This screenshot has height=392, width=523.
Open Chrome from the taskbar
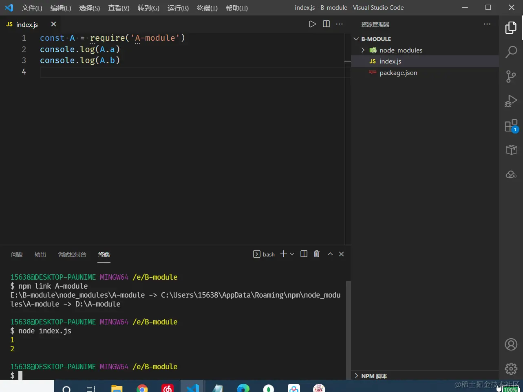point(142,388)
